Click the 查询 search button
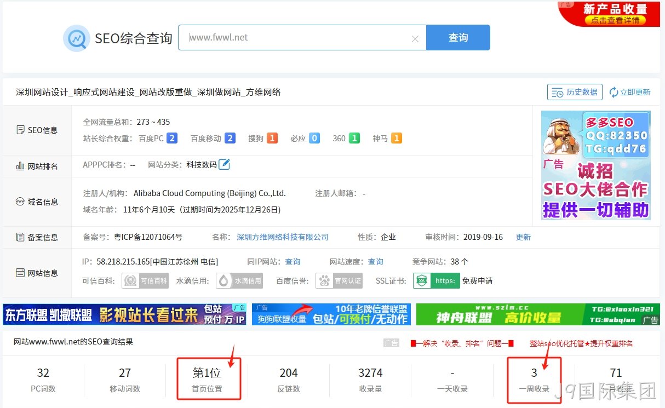This screenshot has width=665, height=408. click(458, 37)
